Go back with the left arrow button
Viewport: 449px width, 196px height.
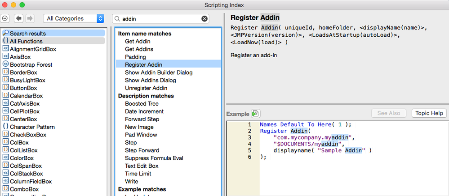point(19,18)
